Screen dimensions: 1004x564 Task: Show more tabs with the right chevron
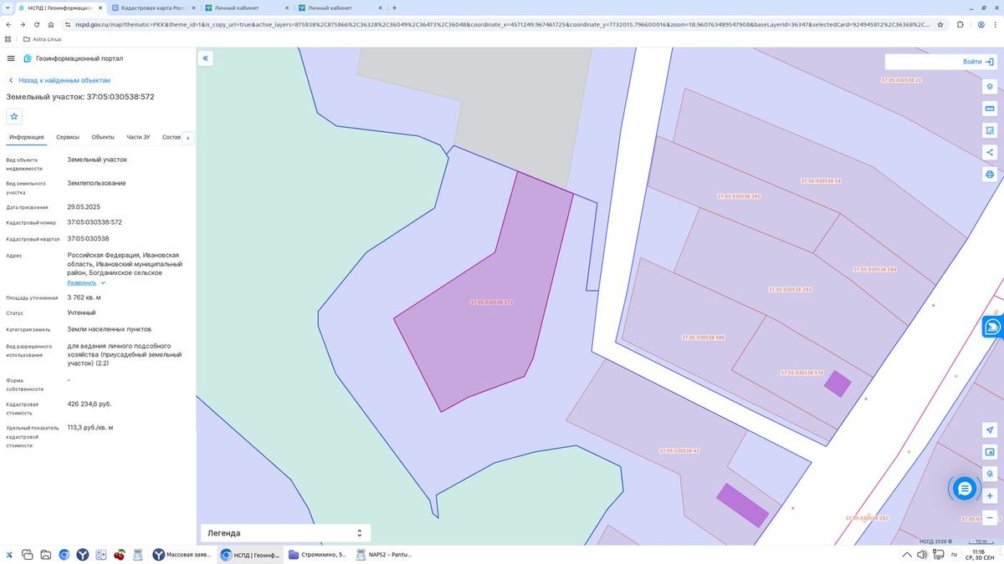188,138
